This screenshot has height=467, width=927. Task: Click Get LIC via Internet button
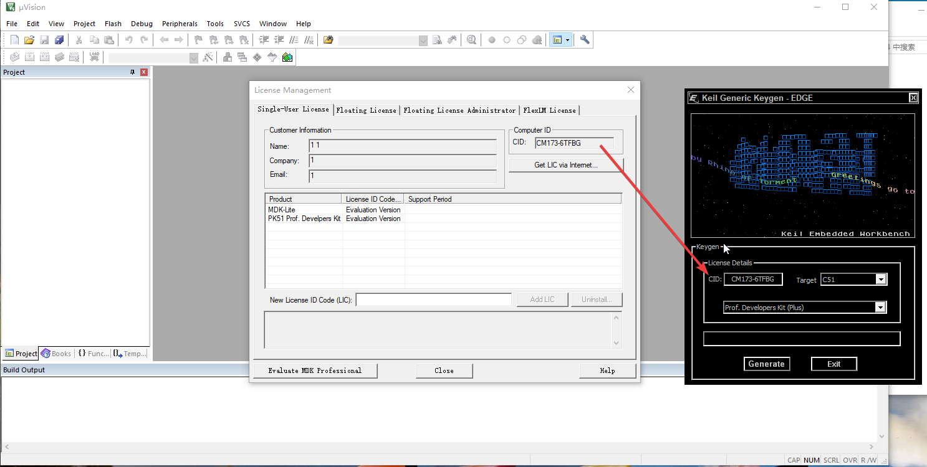click(566, 165)
